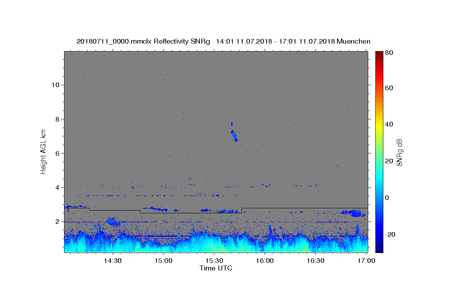Click the 15:30 time tick label

pyautogui.click(x=214, y=261)
